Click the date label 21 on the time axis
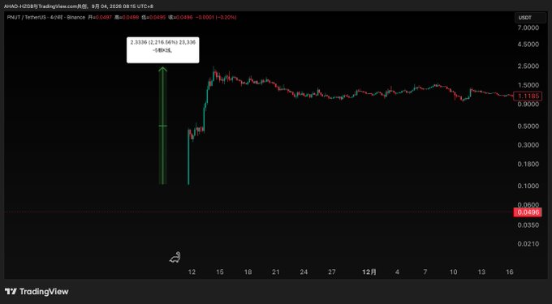 click(276, 272)
